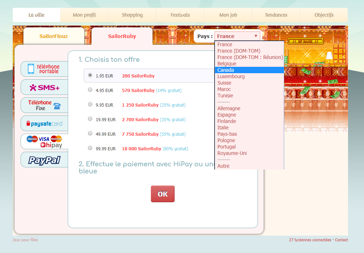Viewport: 364px width, 253px height.
Task: Pick Pologne from the country list
Action: coord(249,140)
